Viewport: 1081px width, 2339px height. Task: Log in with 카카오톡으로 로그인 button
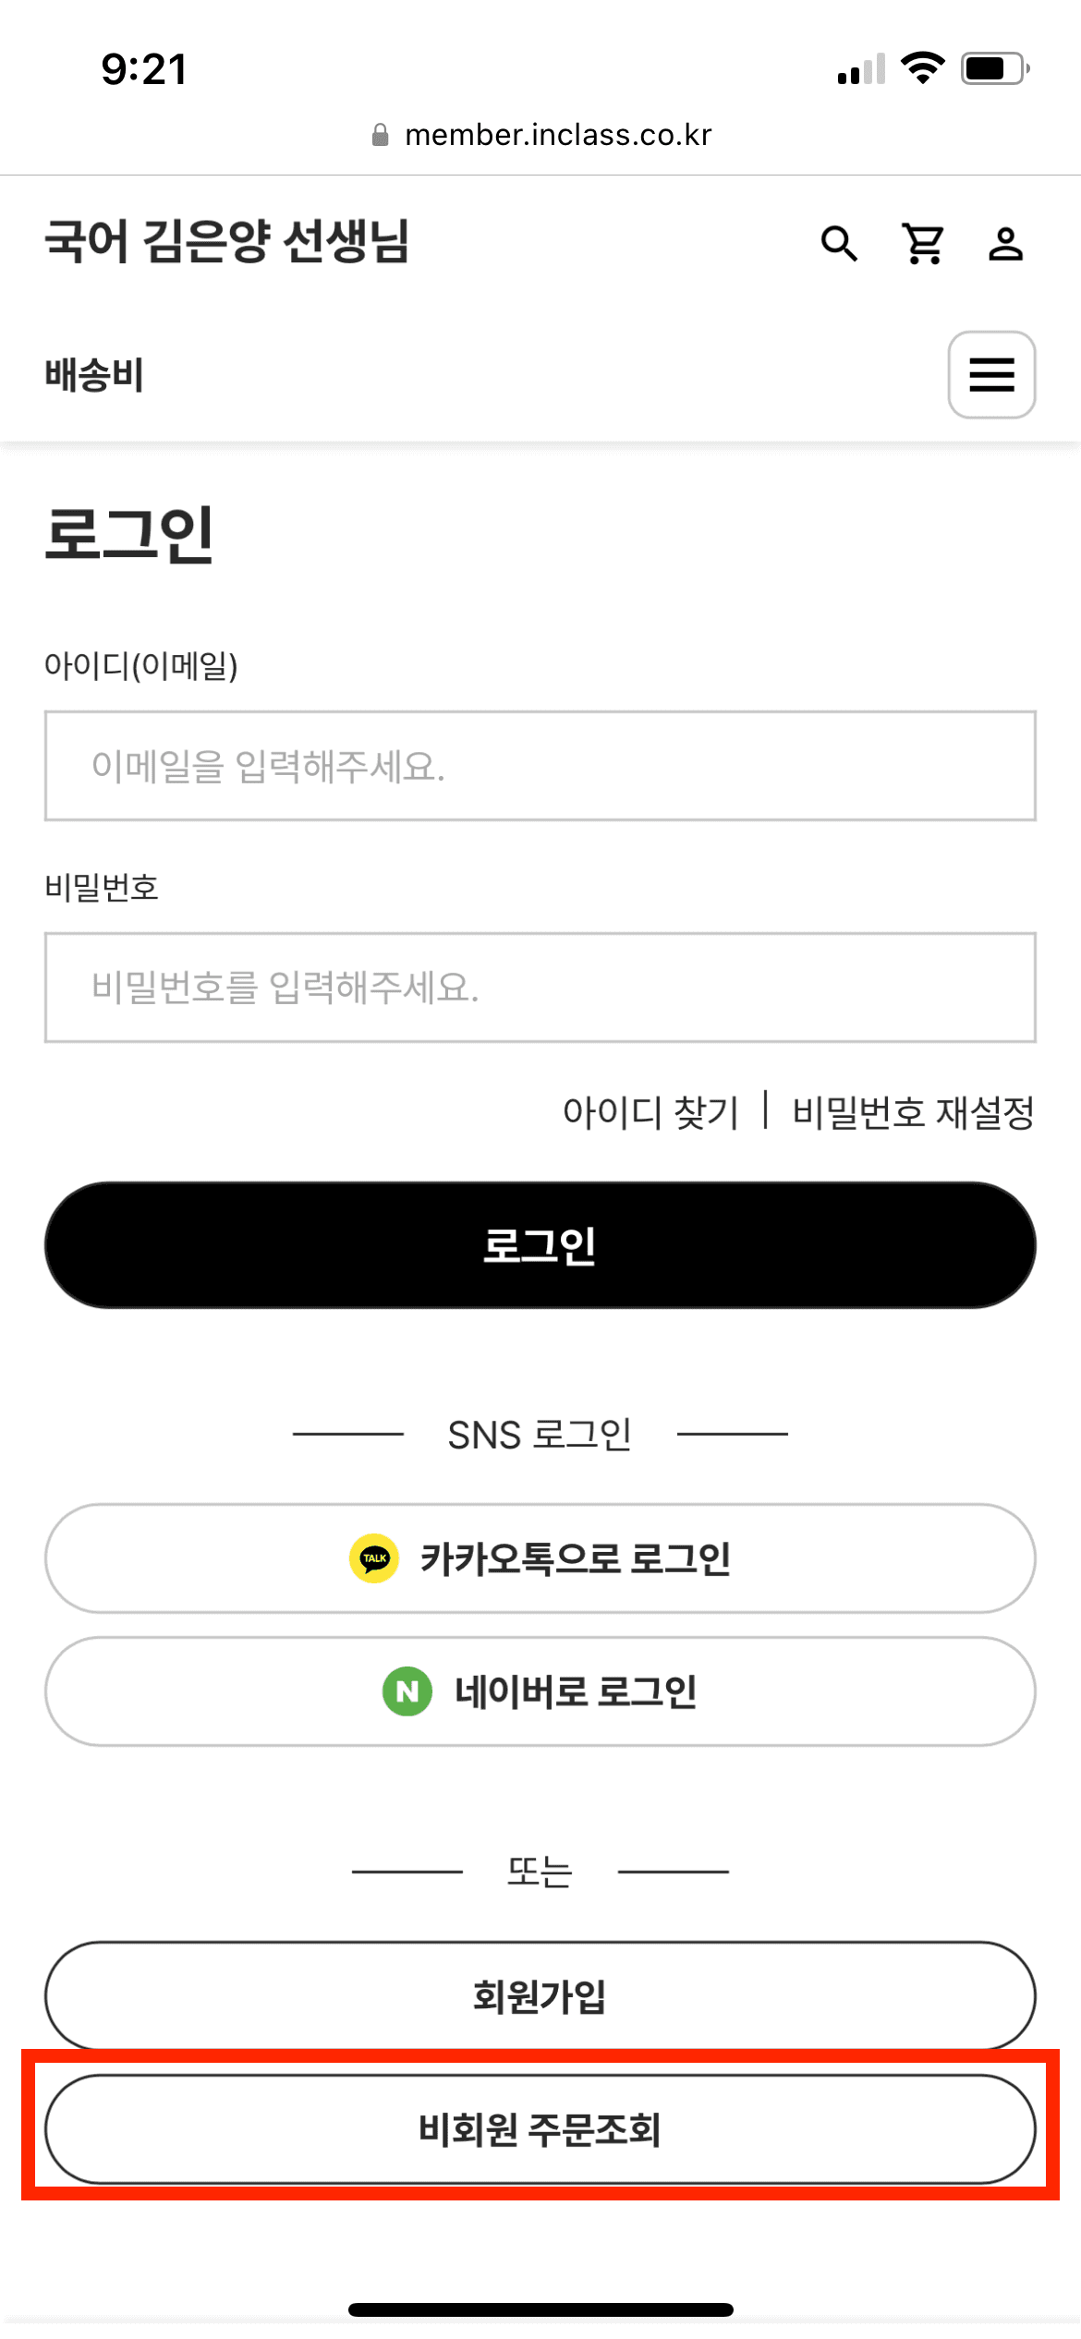coord(540,1558)
